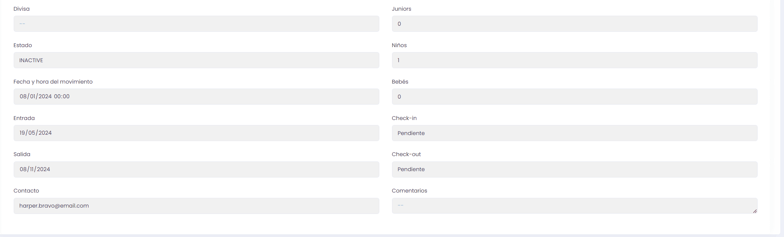The width and height of the screenshot is (784, 237).
Task: Click the Comentarios label
Action: [x=409, y=191]
